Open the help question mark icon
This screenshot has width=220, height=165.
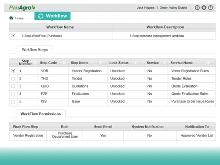[x=197, y=7]
